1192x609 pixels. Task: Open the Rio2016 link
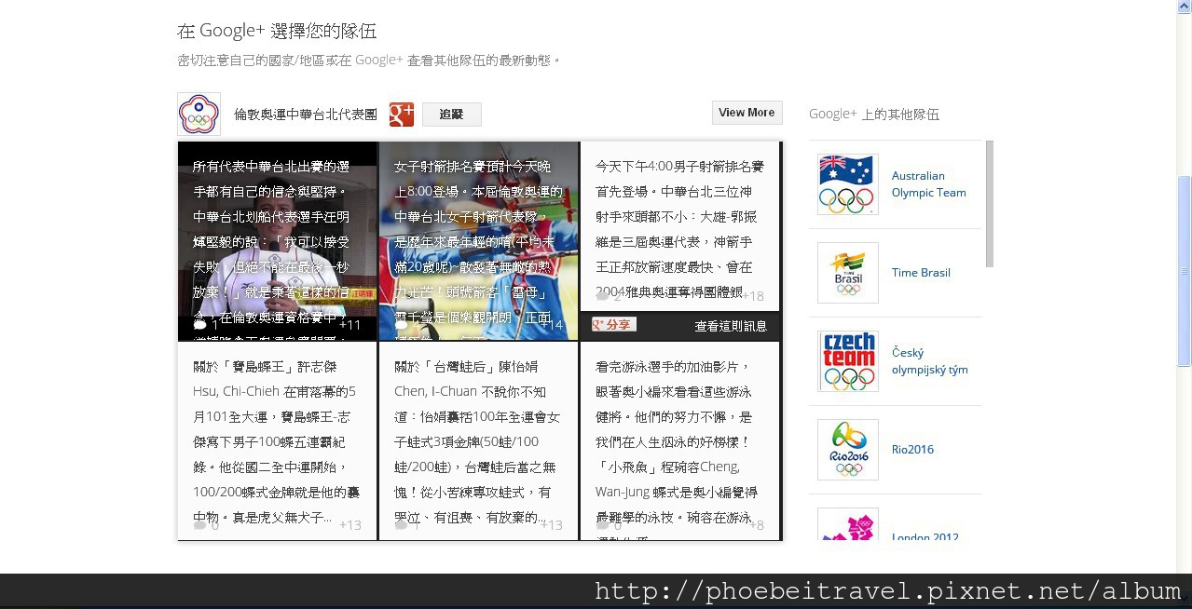tap(912, 450)
